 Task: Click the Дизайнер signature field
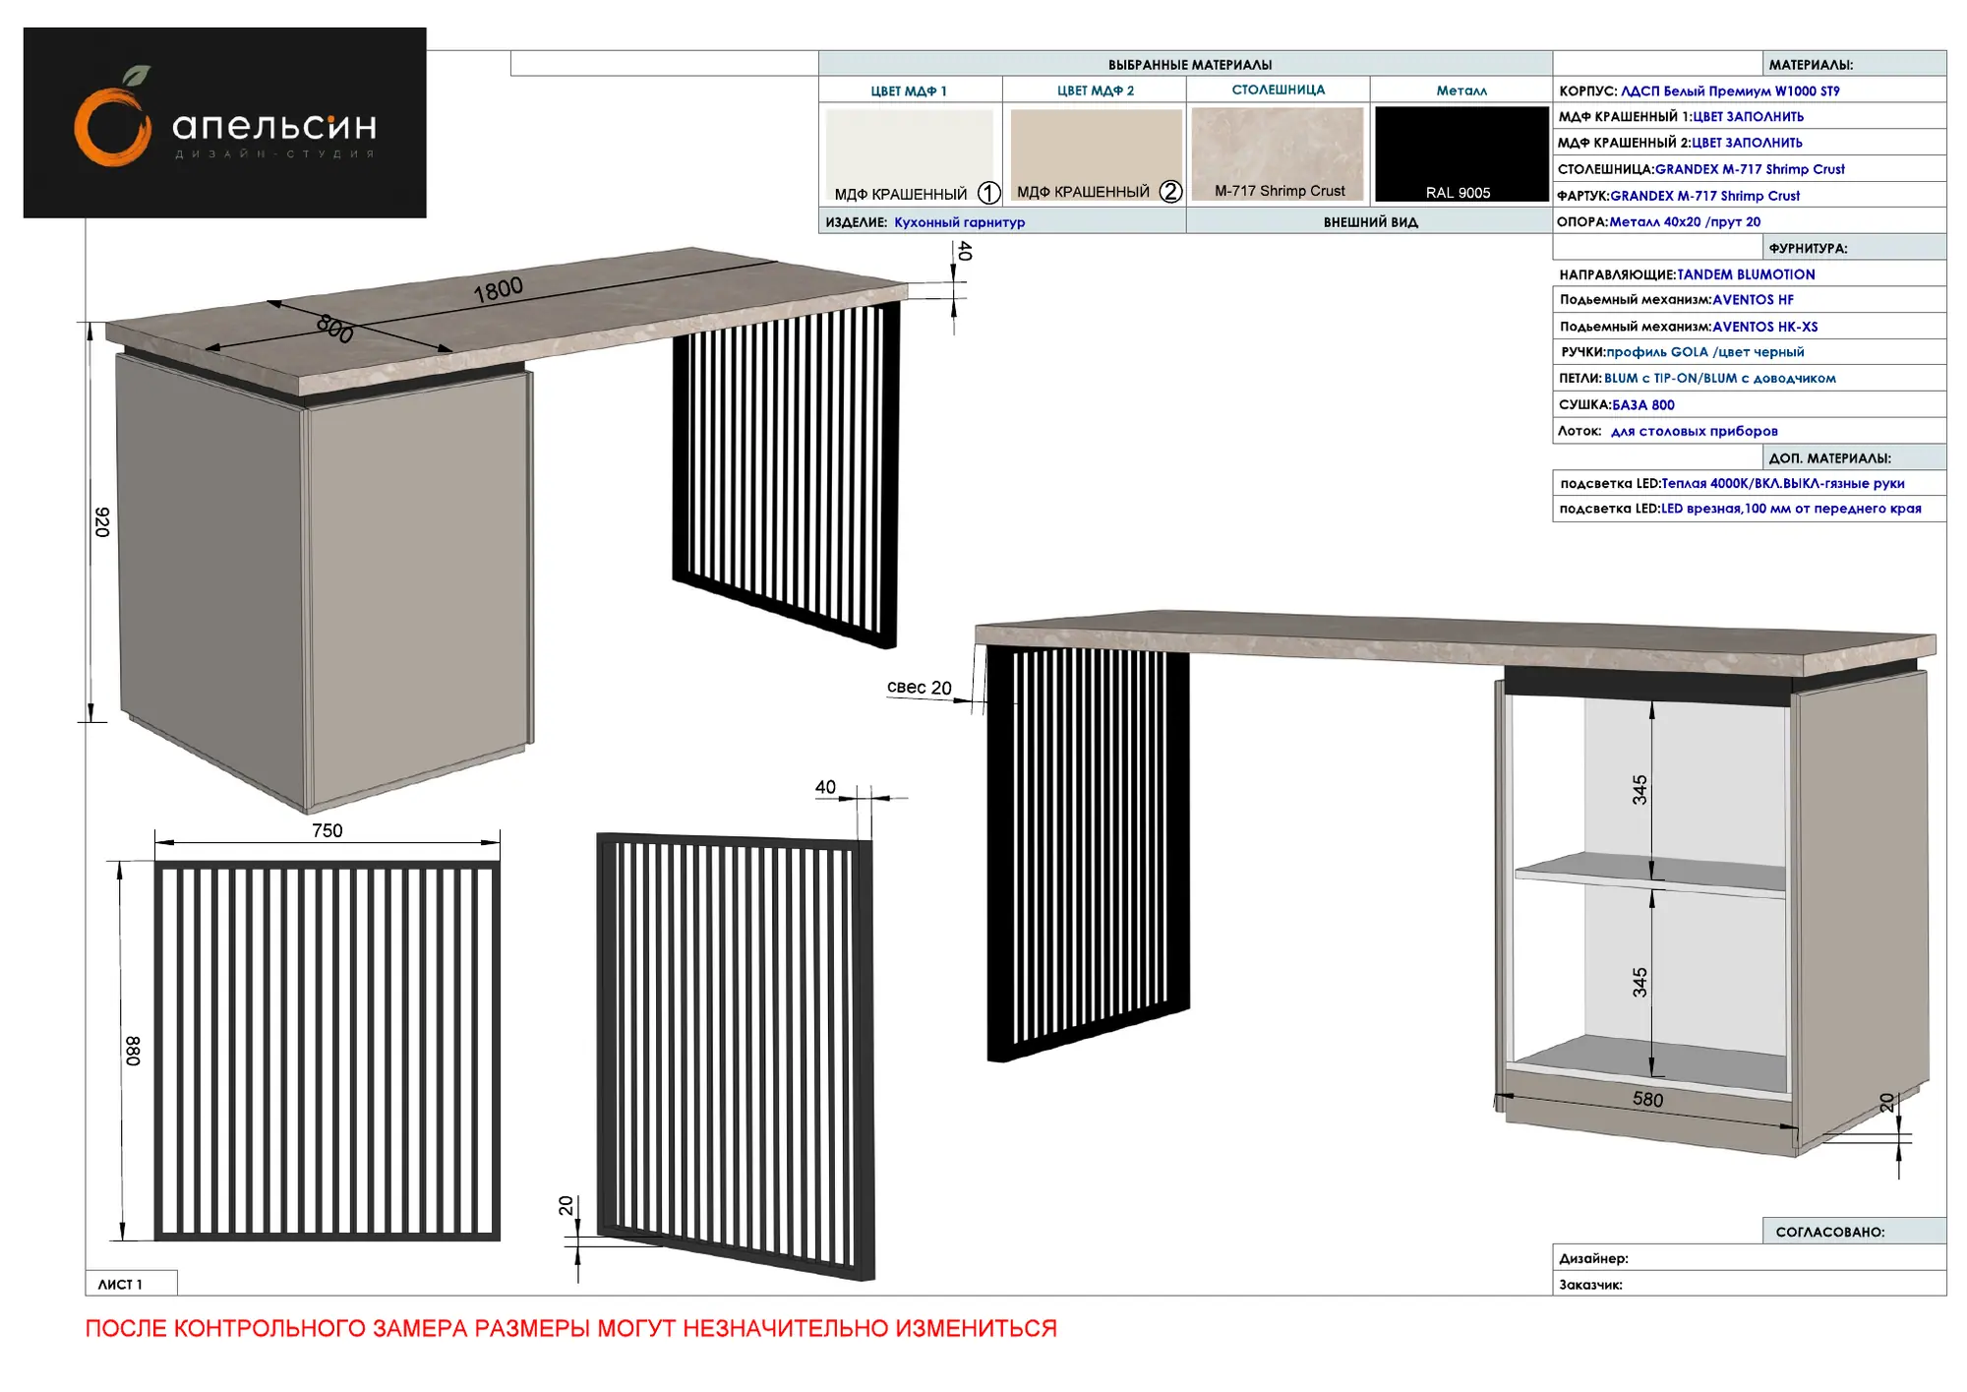pyautogui.click(x=1749, y=1258)
